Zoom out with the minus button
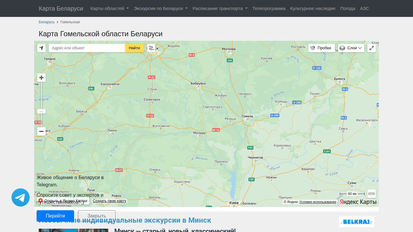The height and width of the screenshot is (232, 413). (x=41, y=131)
